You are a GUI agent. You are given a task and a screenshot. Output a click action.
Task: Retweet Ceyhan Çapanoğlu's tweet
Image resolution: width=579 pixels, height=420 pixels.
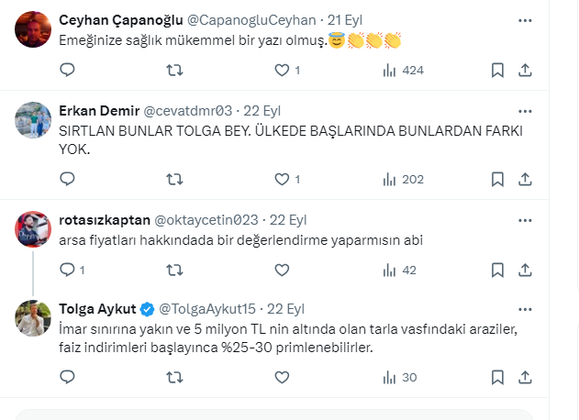coord(173,70)
